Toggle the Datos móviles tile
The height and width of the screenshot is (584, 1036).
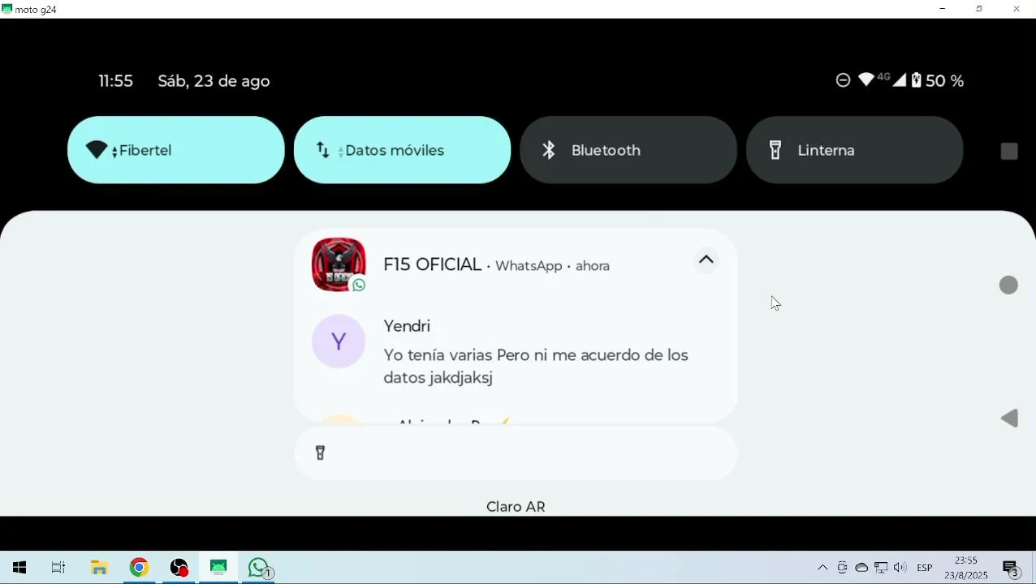(x=402, y=150)
